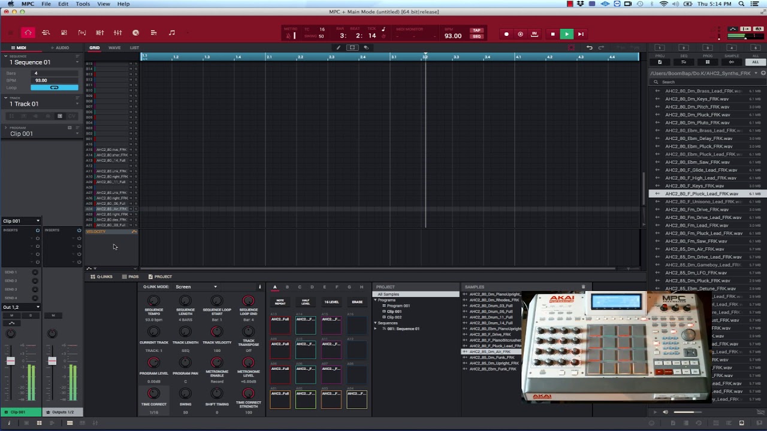This screenshot has height=431, width=767.
Task: Open the Track Mixer mode icon
Action: click(99, 33)
